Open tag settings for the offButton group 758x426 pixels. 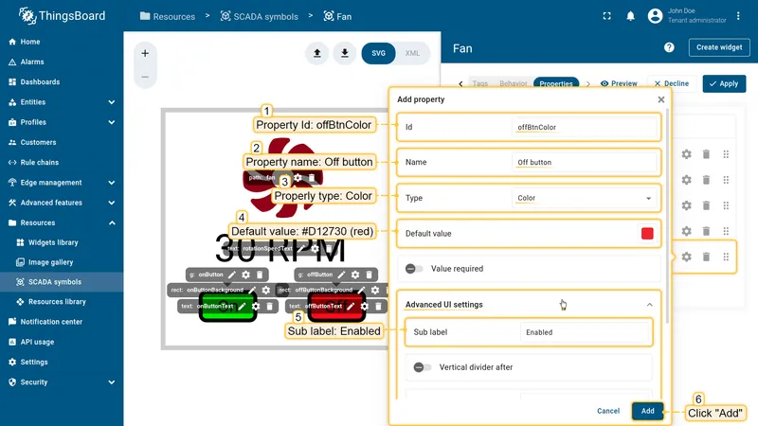pos(355,275)
